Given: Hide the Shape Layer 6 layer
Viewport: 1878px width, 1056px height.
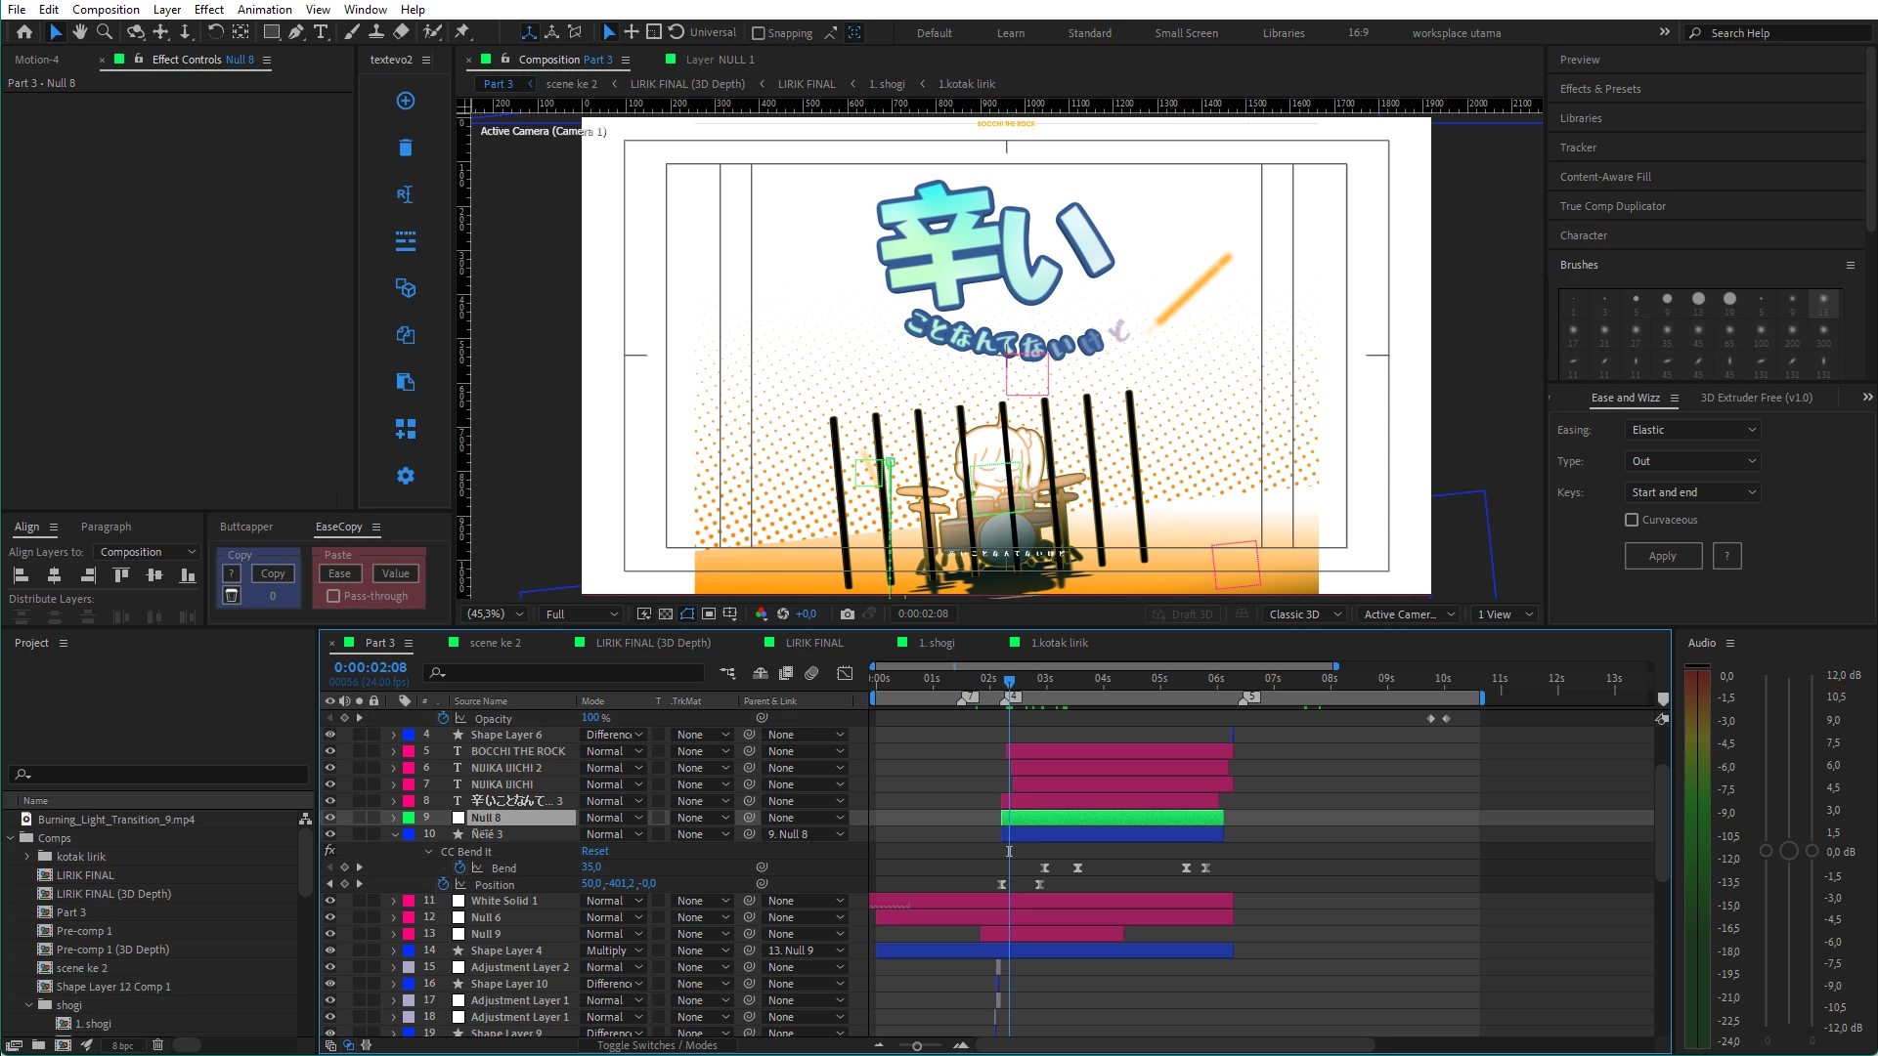Looking at the screenshot, I should pyautogui.click(x=329, y=735).
